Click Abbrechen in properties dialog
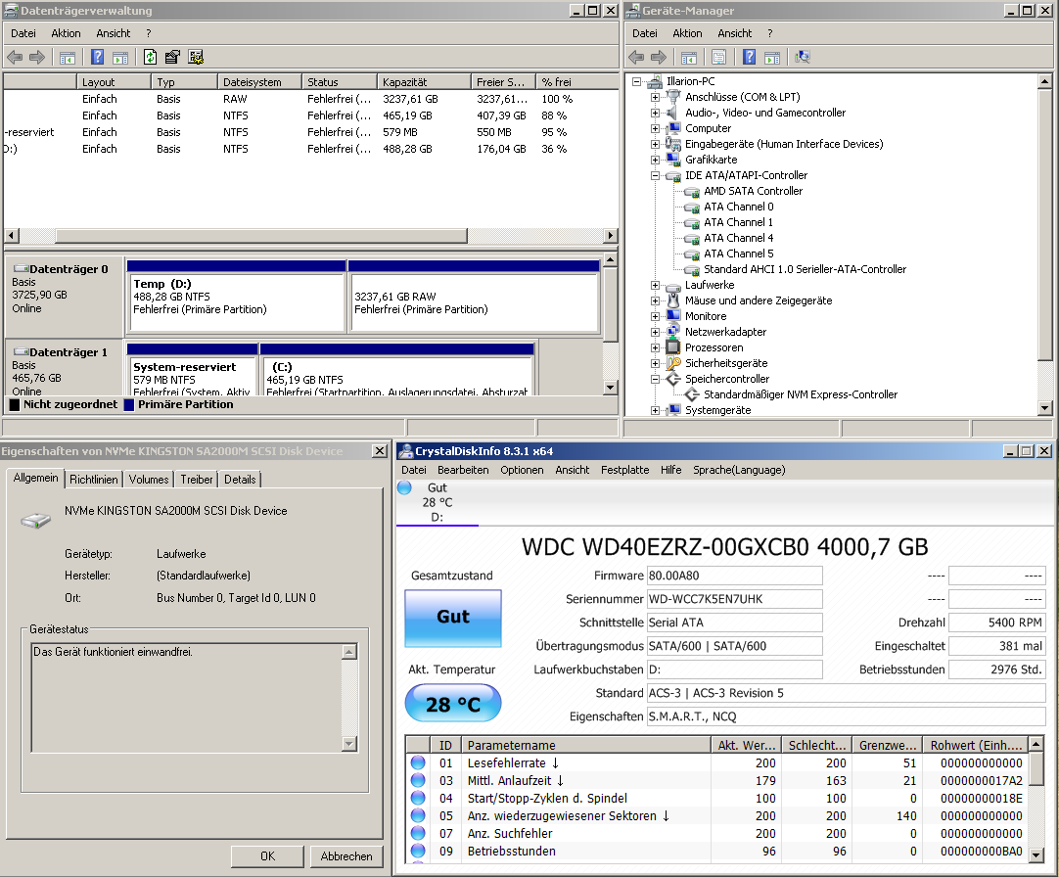 [x=346, y=856]
